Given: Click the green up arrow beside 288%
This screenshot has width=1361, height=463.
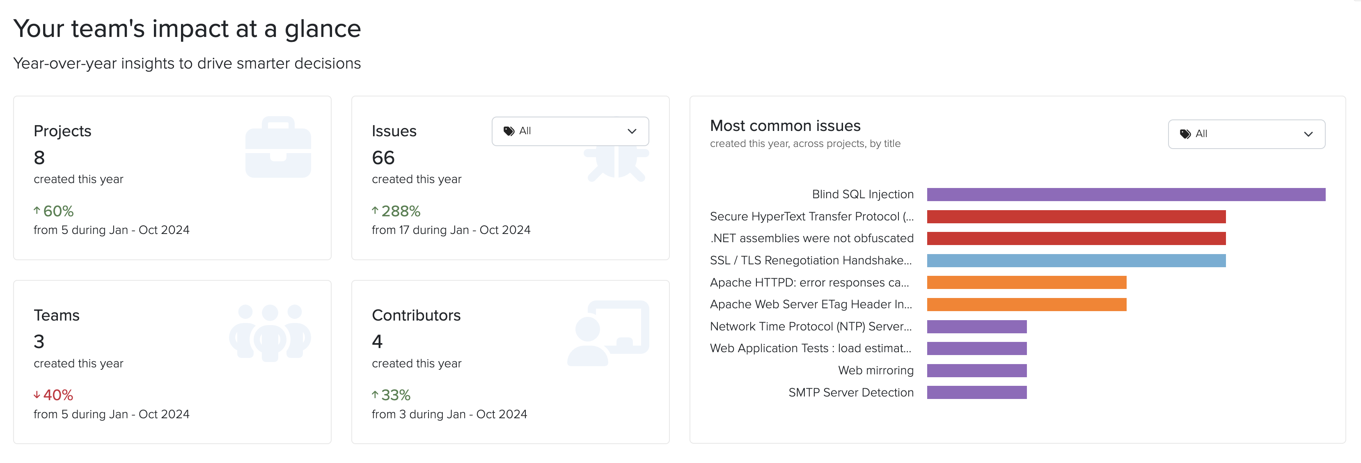Looking at the screenshot, I should click(x=375, y=210).
